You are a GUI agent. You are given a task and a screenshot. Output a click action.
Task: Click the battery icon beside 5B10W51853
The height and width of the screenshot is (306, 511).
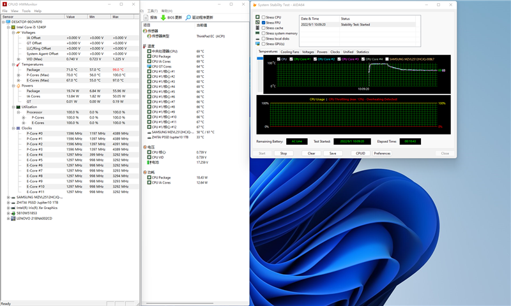click(13, 214)
